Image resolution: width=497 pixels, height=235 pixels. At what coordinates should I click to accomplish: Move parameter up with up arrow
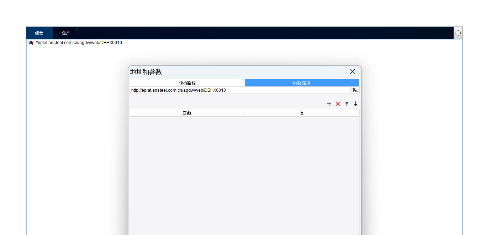(347, 104)
